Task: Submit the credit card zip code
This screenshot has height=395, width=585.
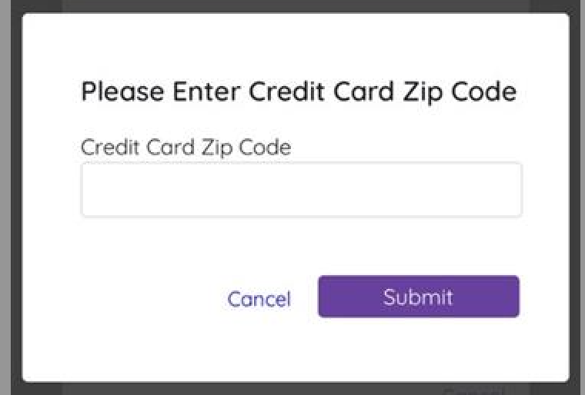Action: coord(418,297)
